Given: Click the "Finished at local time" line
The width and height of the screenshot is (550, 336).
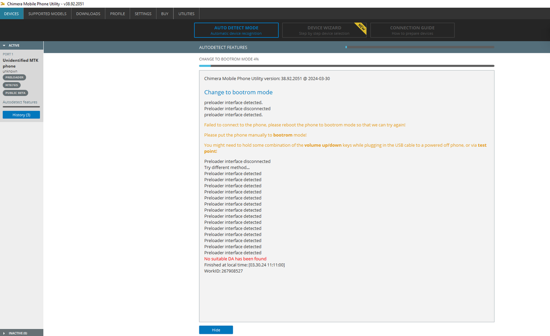Looking at the screenshot, I should coord(244,265).
